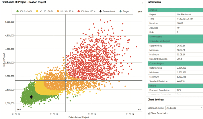
Task: Click the teal Target star in legend
Action: click(121, 11)
